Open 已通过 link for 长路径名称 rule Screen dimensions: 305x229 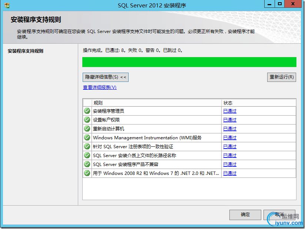click(x=230, y=156)
